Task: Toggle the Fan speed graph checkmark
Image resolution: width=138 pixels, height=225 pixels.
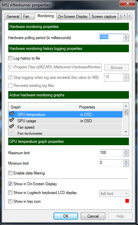Action: coord(12,126)
